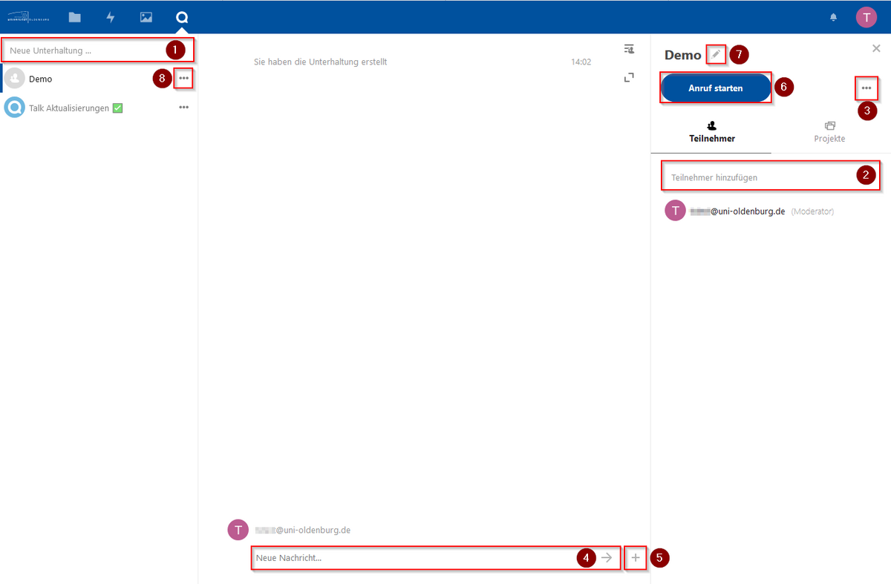Attach file with the plus icon
This screenshot has width=891, height=584.
tap(636, 557)
